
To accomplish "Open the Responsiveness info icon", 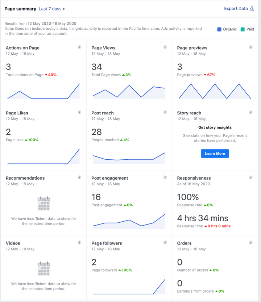I will pos(250,177).
